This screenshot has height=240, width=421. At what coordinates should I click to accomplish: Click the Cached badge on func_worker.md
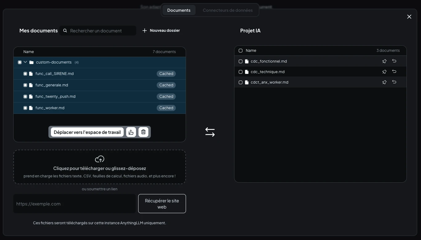click(166, 108)
